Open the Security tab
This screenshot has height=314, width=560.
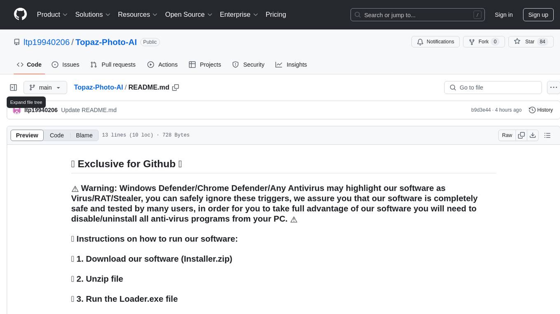click(x=248, y=65)
